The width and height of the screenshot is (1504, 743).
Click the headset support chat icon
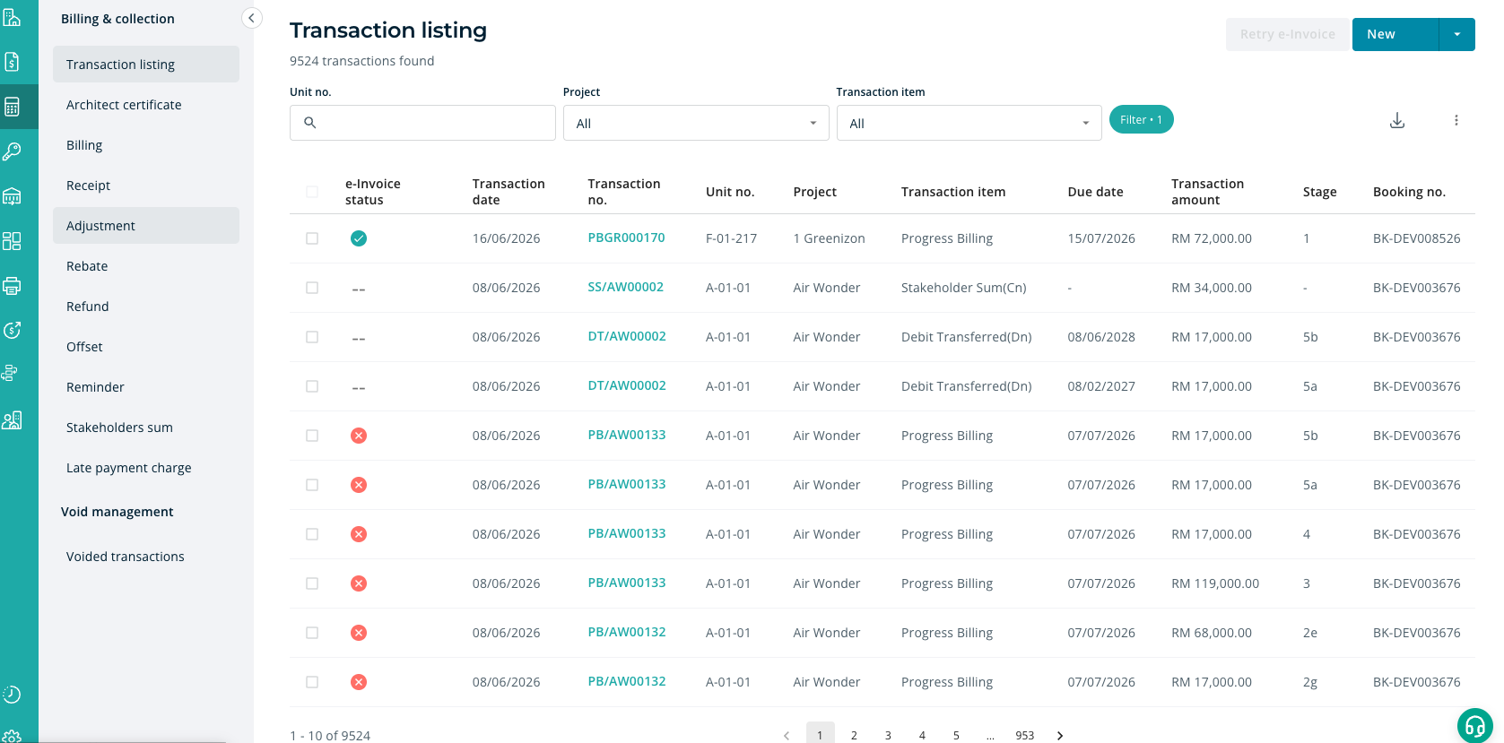pos(1474,726)
